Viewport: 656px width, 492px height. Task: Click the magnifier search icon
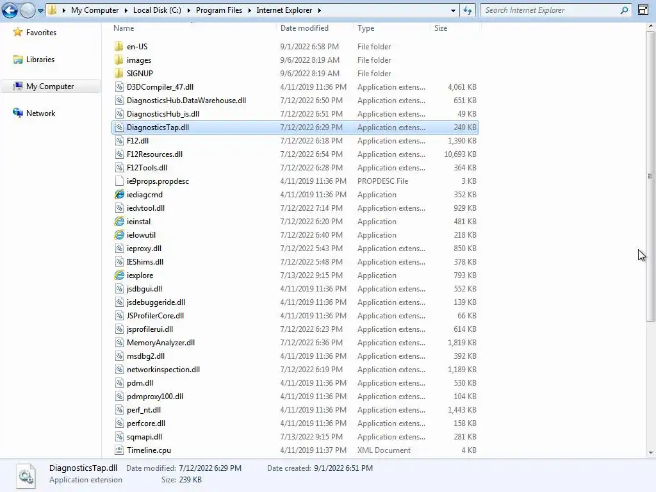(624, 10)
